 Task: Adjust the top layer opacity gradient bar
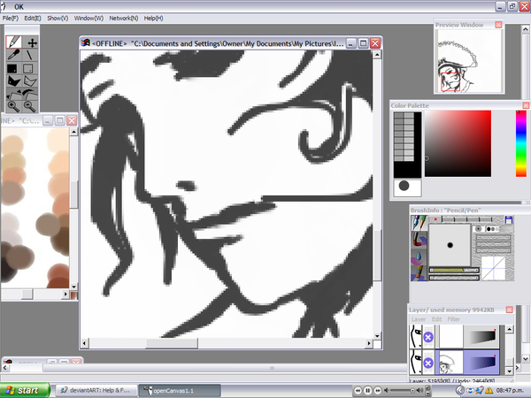[481, 337]
